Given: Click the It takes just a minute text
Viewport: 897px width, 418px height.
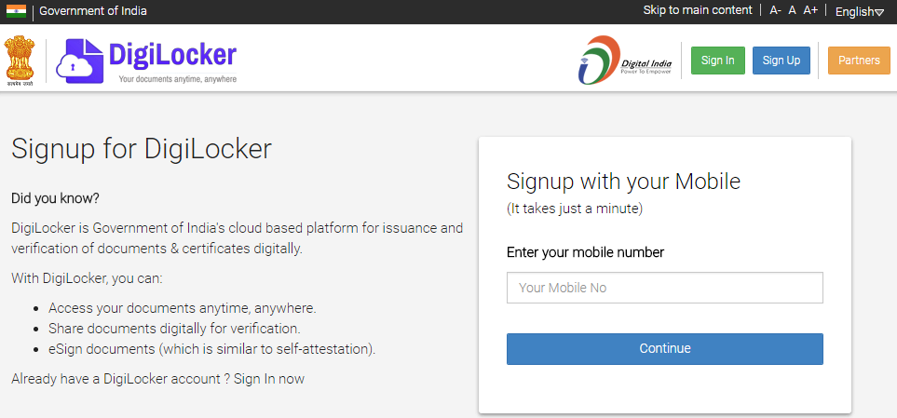Looking at the screenshot, I should pyautogui.click(x=575, y=209).
